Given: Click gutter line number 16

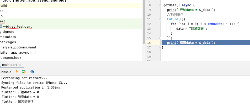Looking at the screenshot, I should (x=149, y=43).
